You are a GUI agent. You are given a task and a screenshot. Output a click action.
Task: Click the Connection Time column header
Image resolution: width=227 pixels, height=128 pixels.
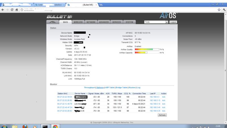tap(139, 94)
